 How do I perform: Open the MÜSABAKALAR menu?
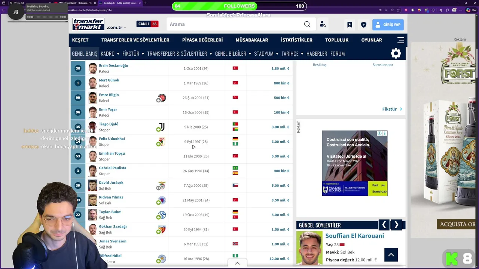(252, 40)
